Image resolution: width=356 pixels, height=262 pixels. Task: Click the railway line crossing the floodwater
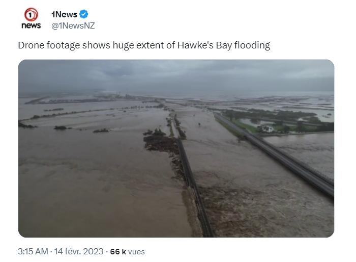193,182
